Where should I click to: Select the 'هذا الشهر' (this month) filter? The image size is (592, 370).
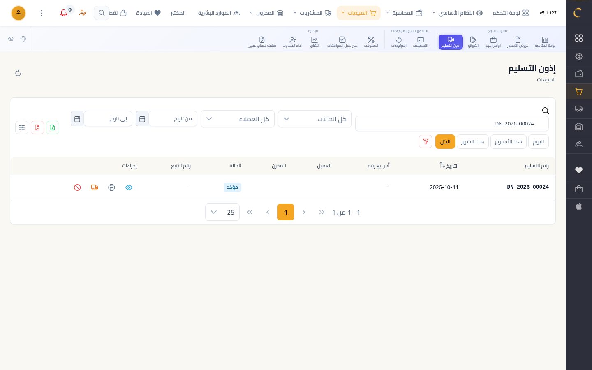click(473, 141)
